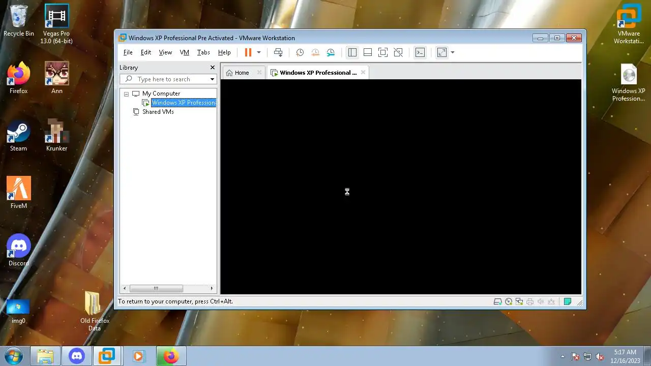Image resolution: width=651 pixels, height=366 pixels.
Task: Select the Firefox desktop shortcut
Action: click(x=19, y=78)
